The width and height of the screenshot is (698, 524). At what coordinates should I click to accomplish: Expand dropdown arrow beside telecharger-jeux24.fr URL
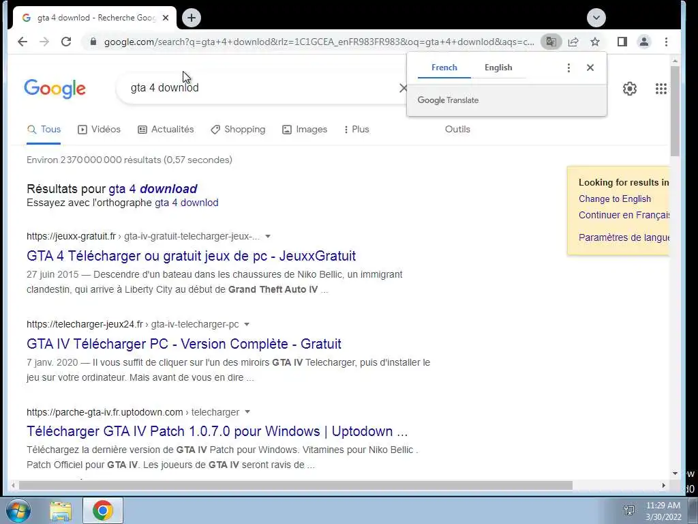[x=247, y=324]
